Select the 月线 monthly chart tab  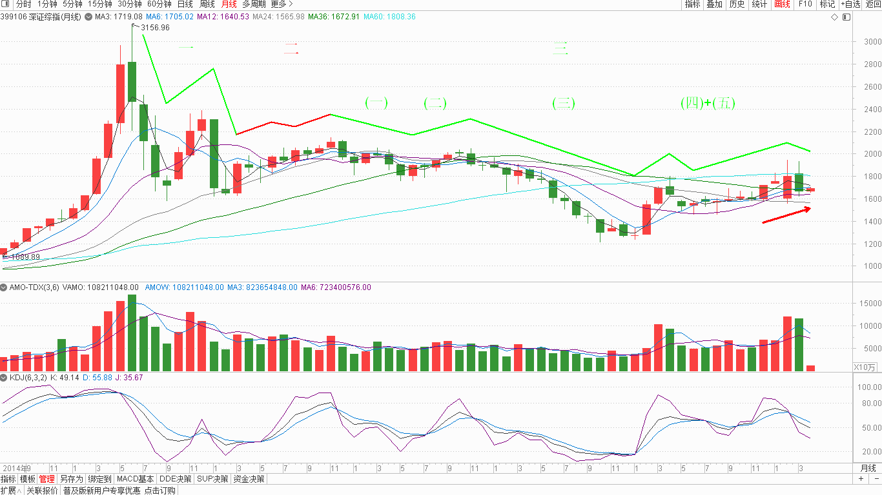tap(229, 4)
